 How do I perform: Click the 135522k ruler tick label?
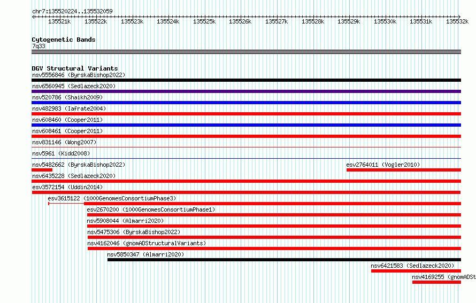[x=96, y=21]
